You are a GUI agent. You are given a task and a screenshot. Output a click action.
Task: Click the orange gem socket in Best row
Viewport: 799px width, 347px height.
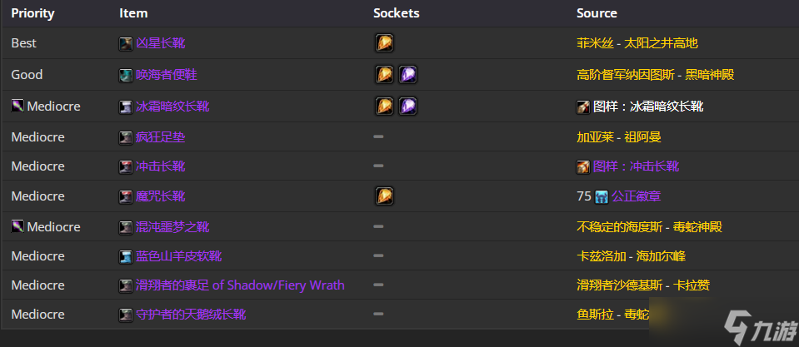pos(384,43)
